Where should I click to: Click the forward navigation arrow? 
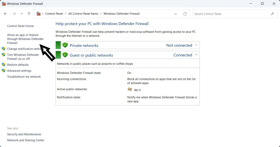pos(14,14)
